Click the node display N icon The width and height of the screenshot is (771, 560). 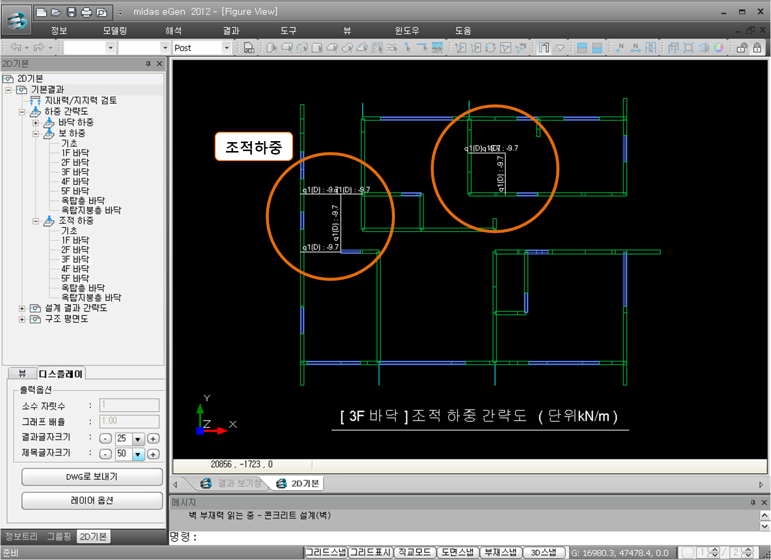click(620, 48)
